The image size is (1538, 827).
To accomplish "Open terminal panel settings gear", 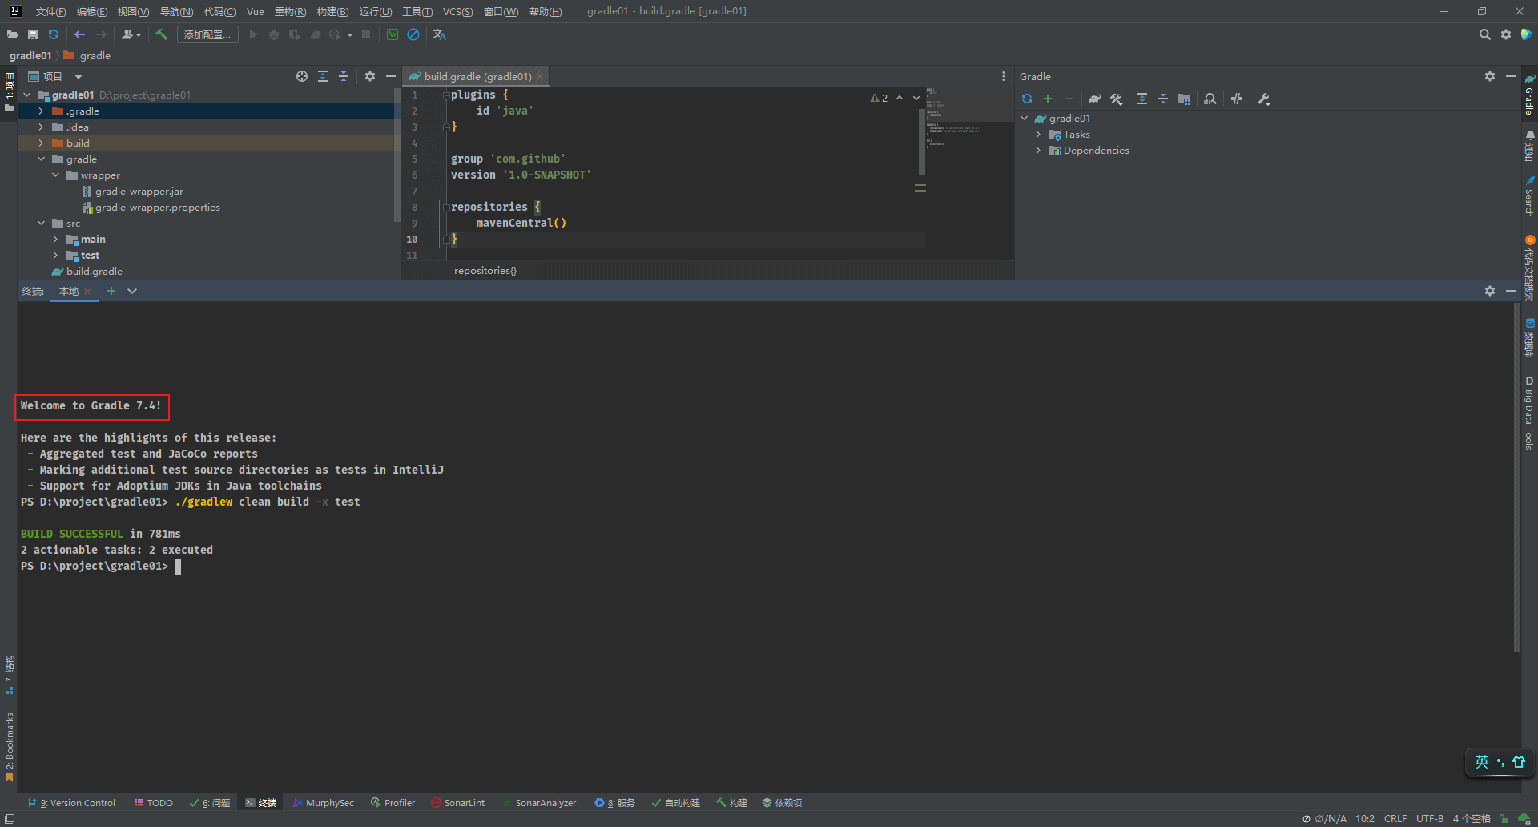I will tap(1490, 291).
